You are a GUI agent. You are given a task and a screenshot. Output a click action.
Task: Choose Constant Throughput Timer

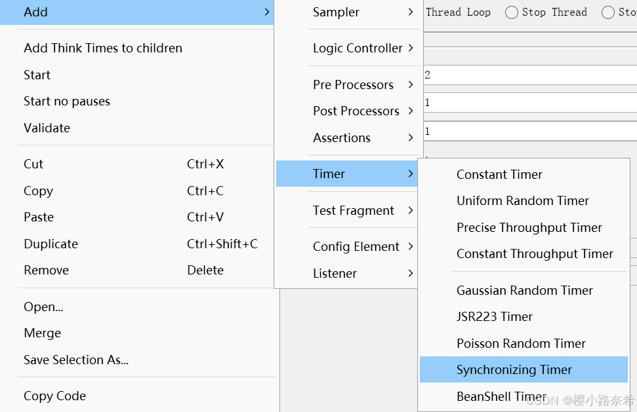point(535,254)
